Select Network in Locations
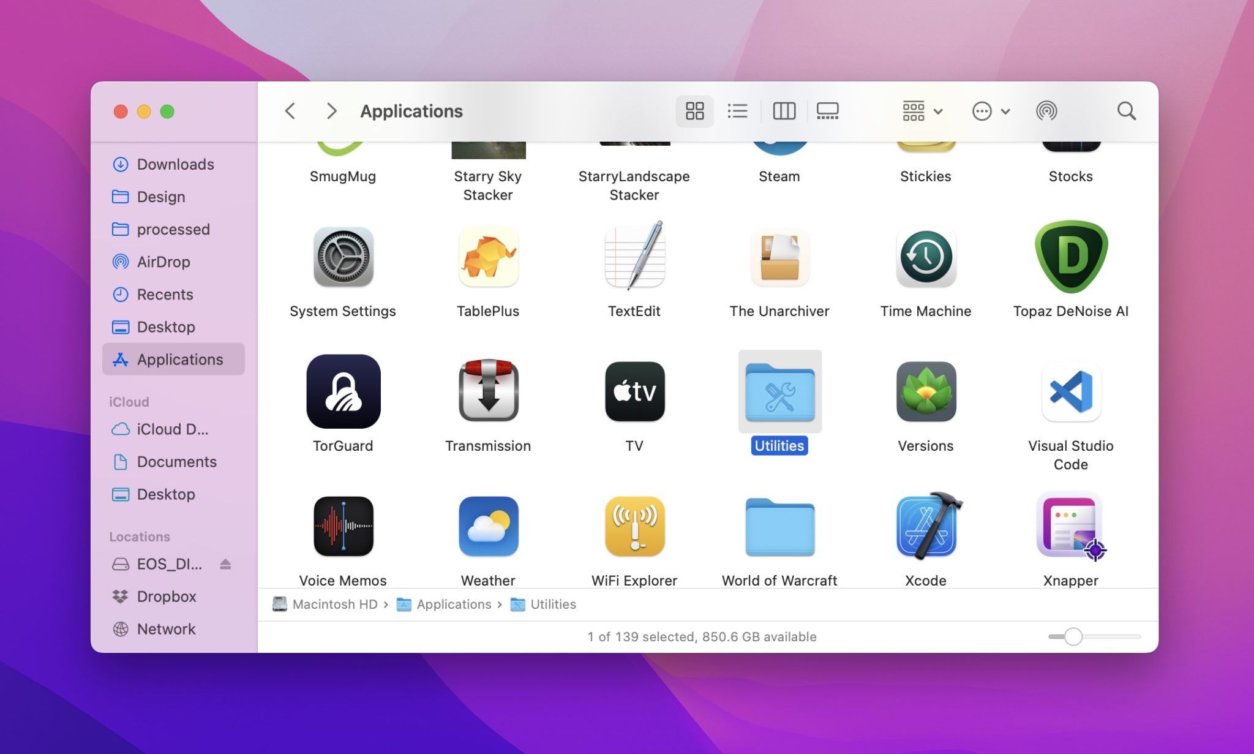The image size is (1254, 754). (174, 629)
